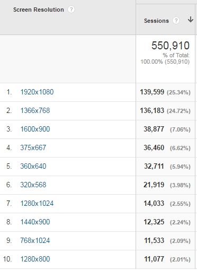The height and width of the screenshot is (270, 197).
Task: Click the Screen Resolution column header
Action: tap(39, 10)
